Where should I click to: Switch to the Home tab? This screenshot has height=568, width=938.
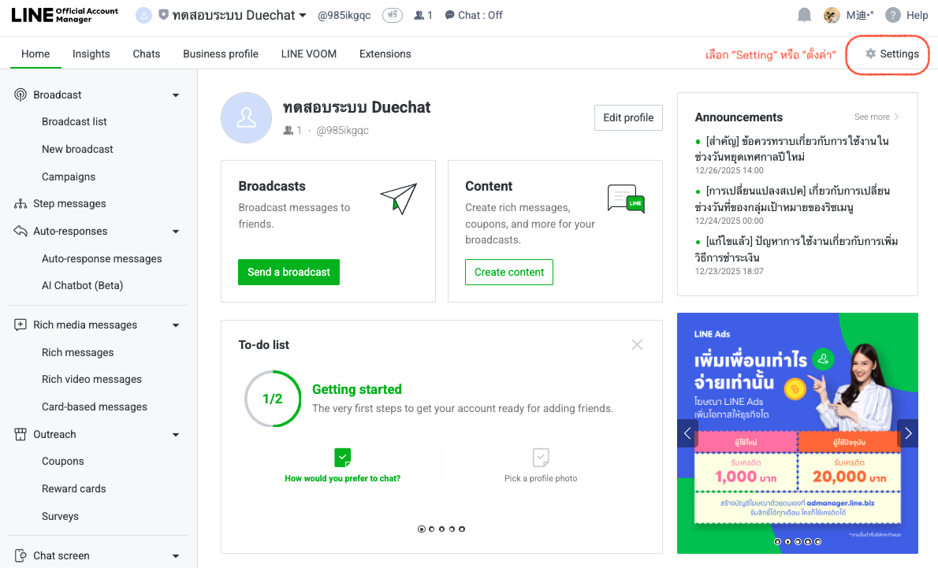[x=35, y=54]
